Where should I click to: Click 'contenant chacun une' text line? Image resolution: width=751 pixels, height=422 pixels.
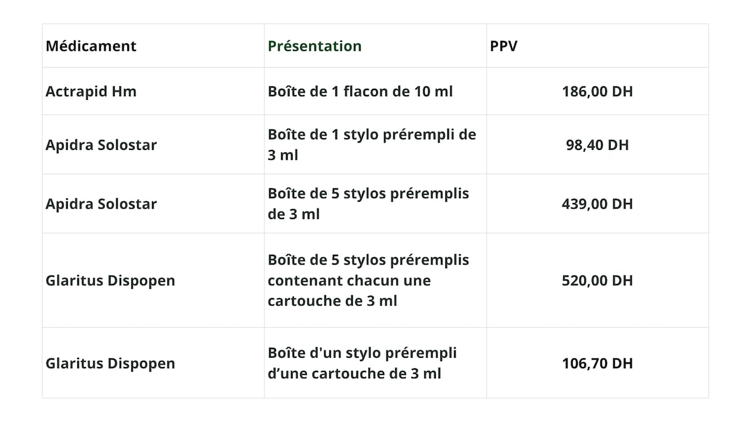(x=349, y=281)
